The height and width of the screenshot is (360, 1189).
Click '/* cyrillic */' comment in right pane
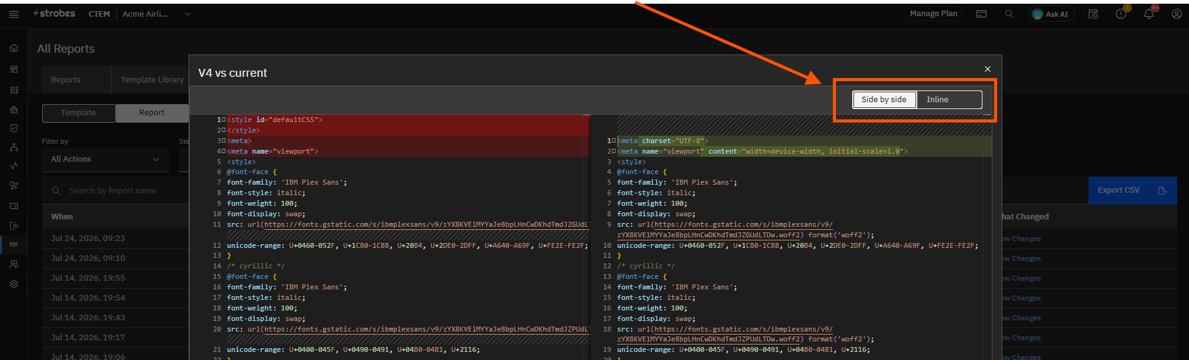pos(646,266)
